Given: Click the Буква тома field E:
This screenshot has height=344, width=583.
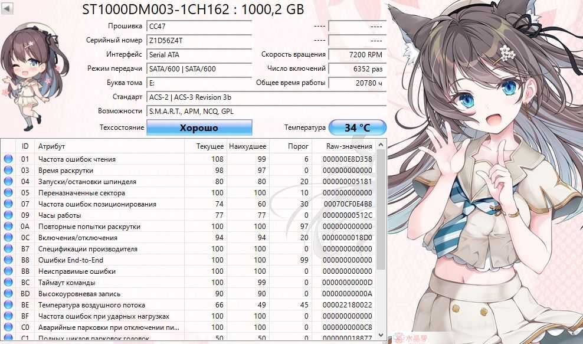Looking at the screenshot, I should pos(199,83).
